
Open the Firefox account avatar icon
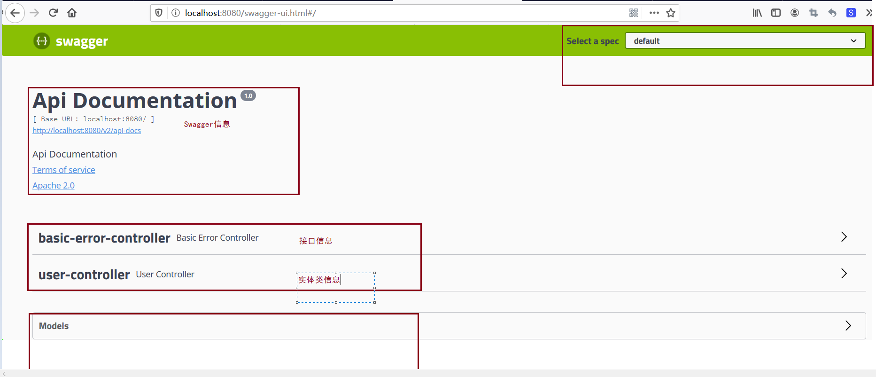coord(795,13)
